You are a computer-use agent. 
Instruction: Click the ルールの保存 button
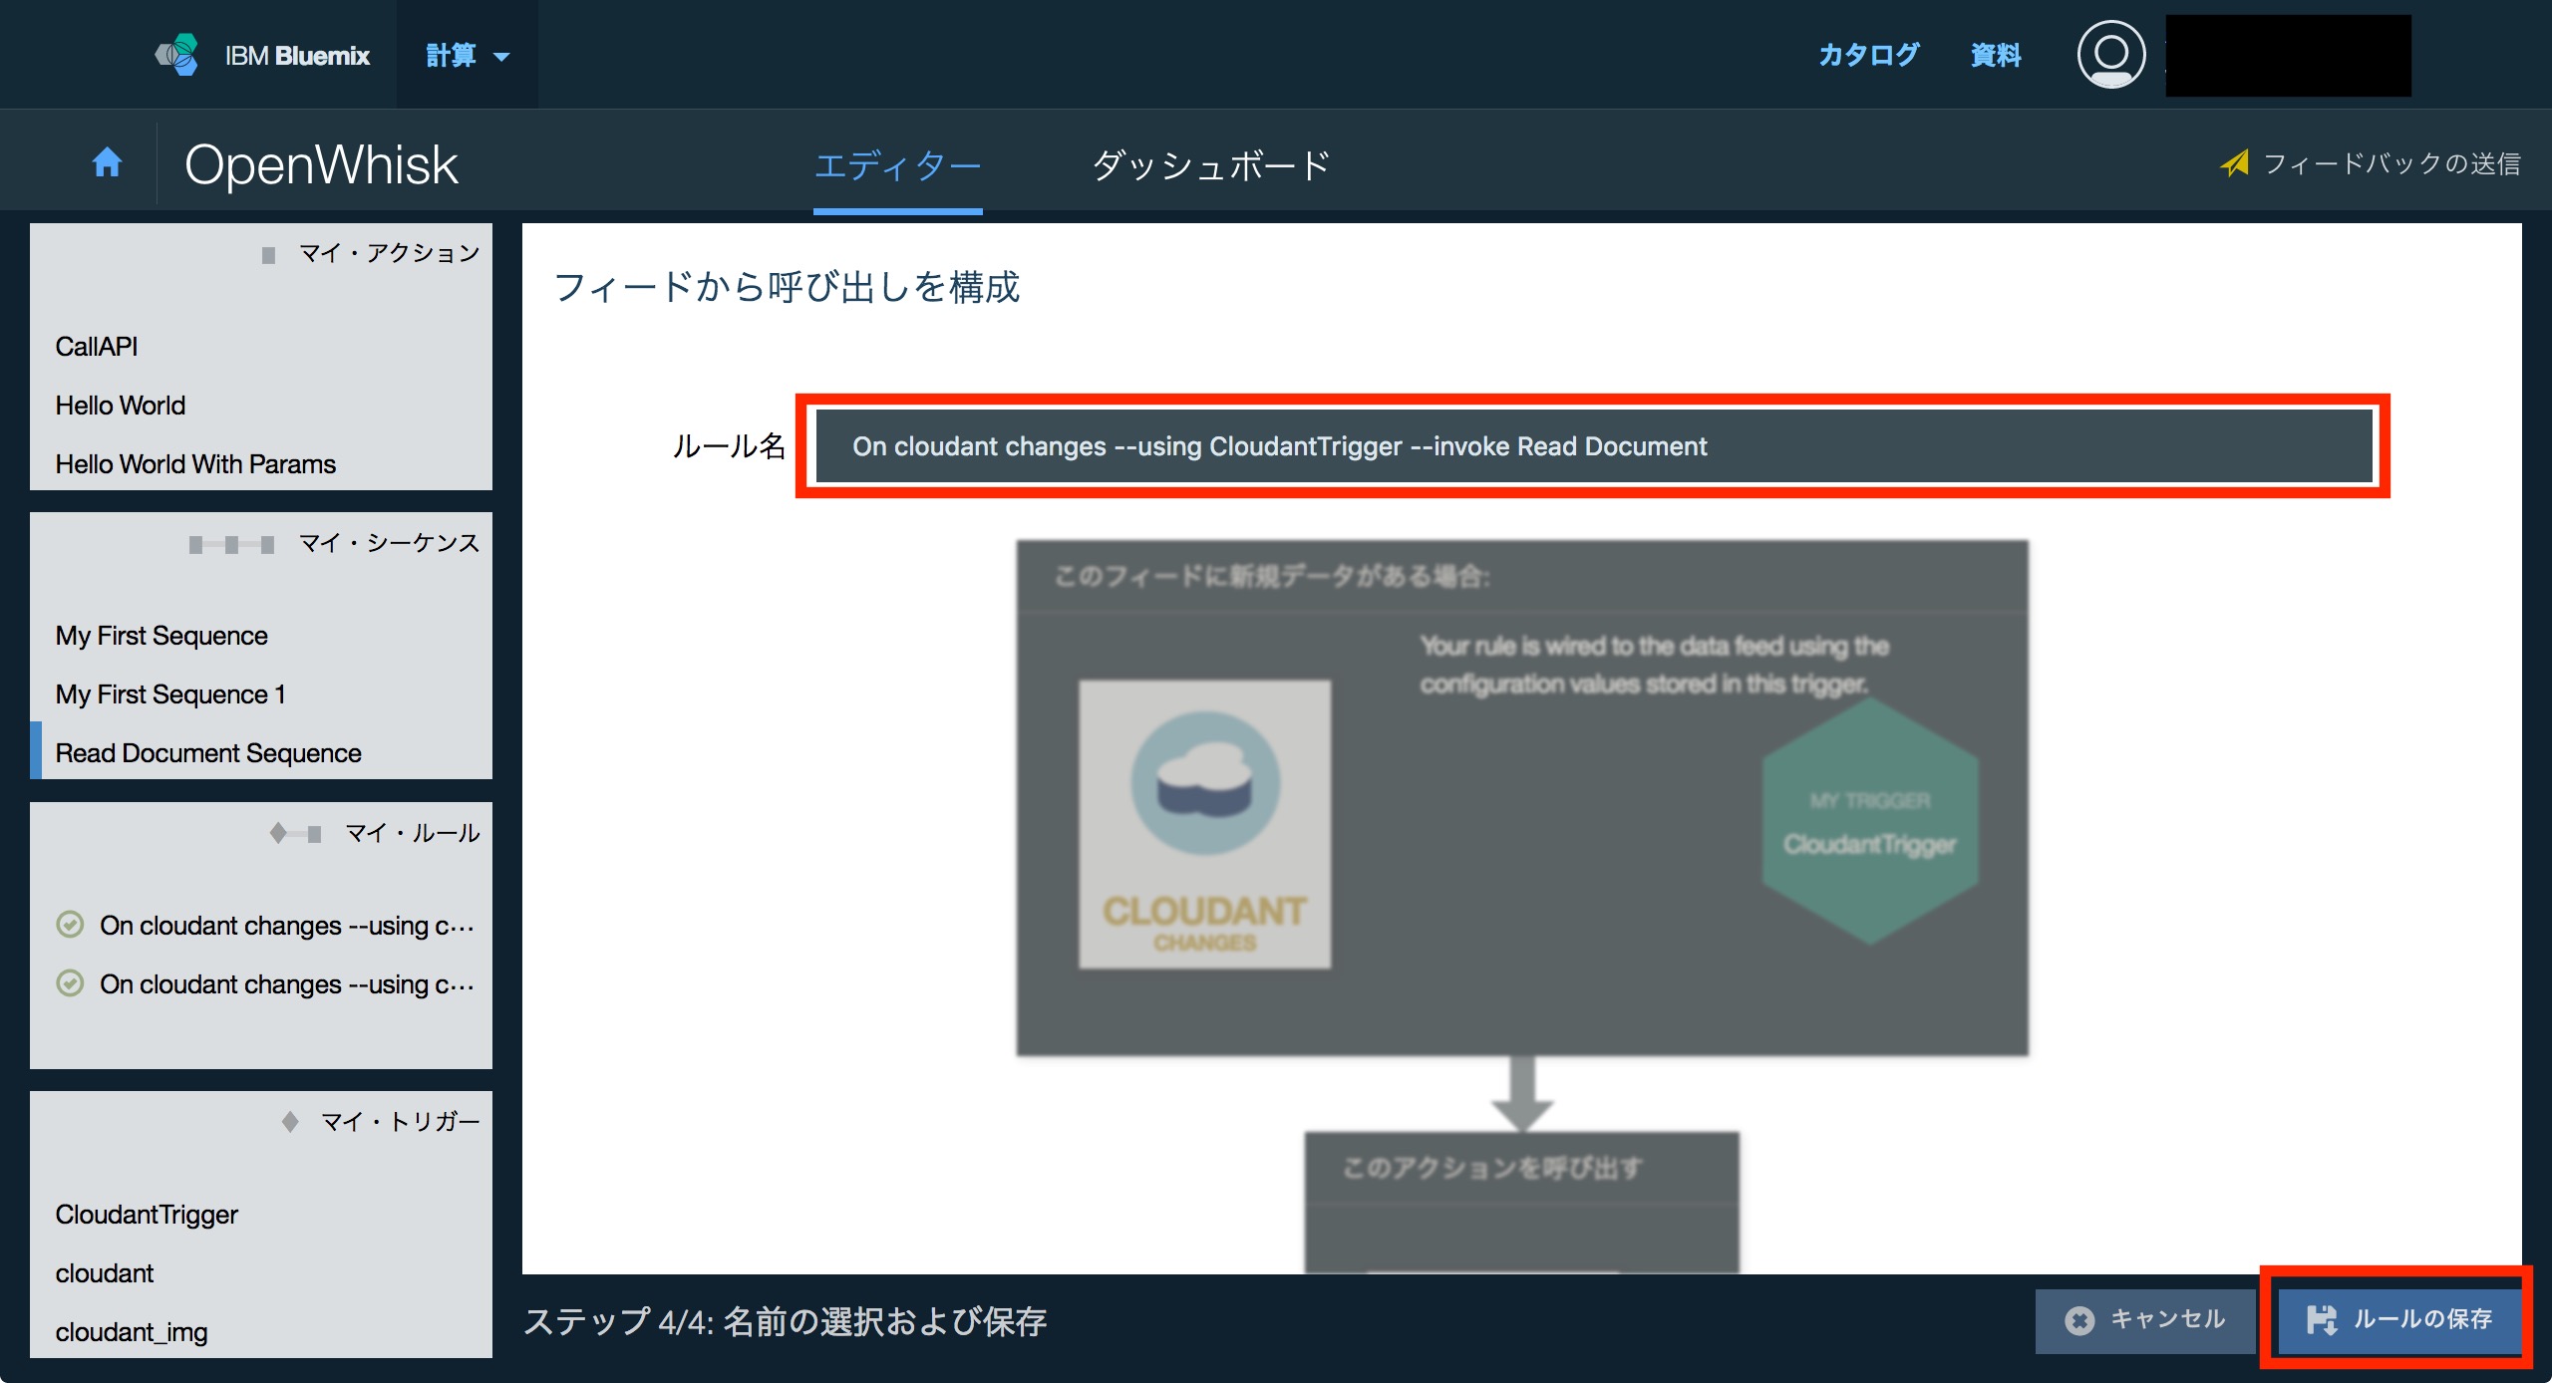(x=2399, y=1320)
